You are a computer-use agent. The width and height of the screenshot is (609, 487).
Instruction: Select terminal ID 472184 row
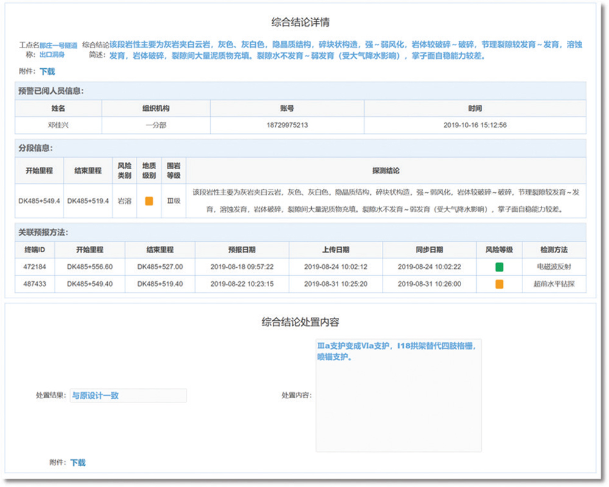[35, 267]
